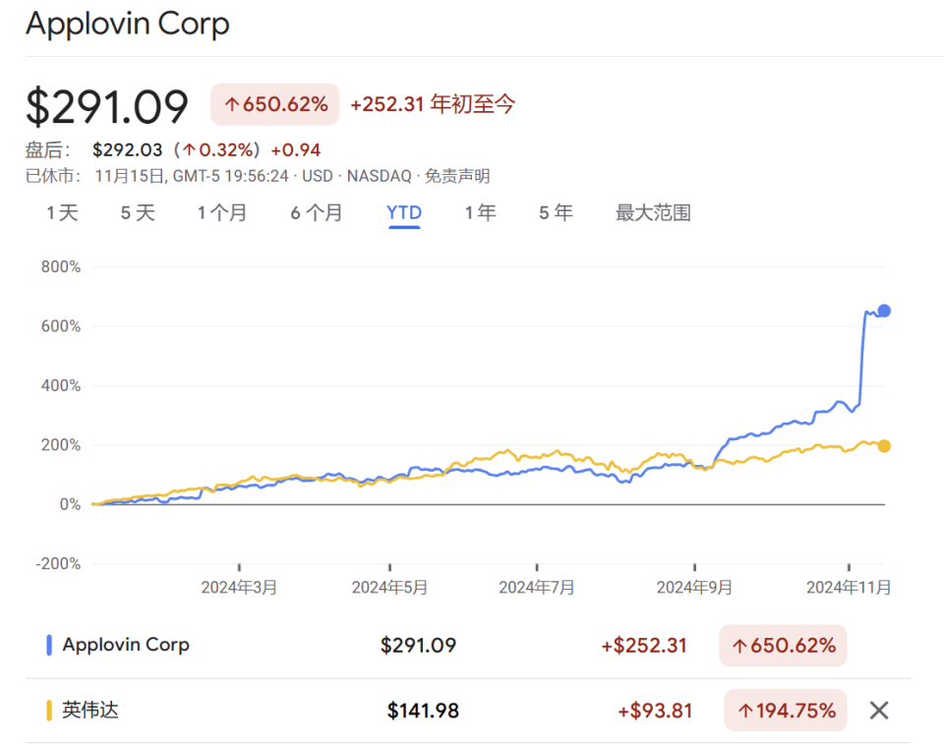Viewport: 944px width, 744px height.
Task: Click the yellow endpoint dot on chart
Action: tap(883, 444)
